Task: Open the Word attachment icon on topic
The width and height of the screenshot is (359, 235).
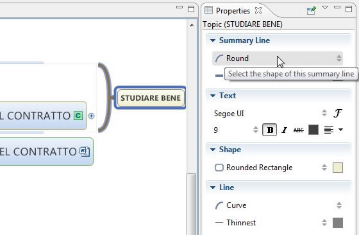Action: click(85, 152)
